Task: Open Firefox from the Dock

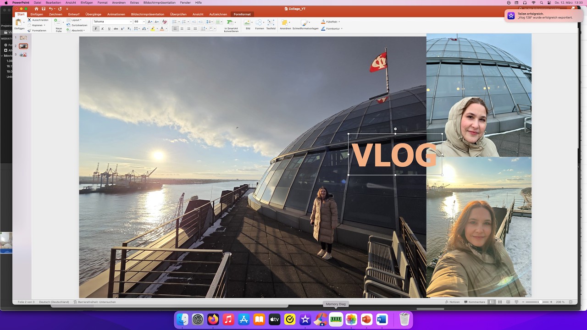Action: click(213, 319)
